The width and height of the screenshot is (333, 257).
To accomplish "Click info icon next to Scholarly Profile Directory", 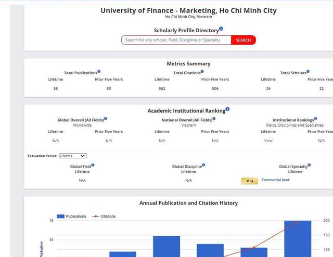I will pos(221,29).
